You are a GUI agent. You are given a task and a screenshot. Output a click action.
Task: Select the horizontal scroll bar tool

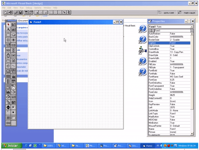pos(8,50)
